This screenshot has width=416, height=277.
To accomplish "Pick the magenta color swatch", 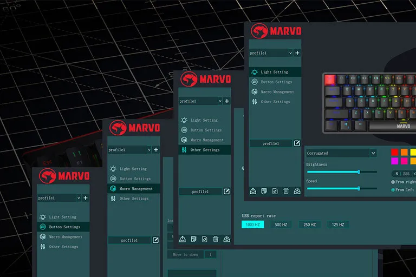I will [394, 161].
